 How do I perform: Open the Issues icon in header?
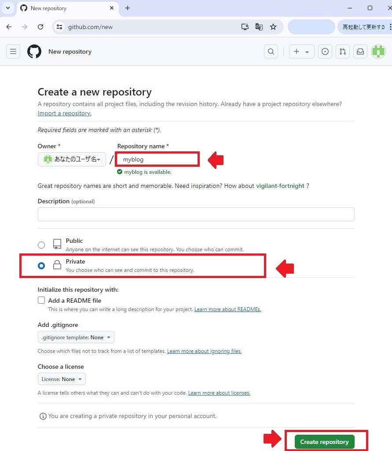click(325, 51)
